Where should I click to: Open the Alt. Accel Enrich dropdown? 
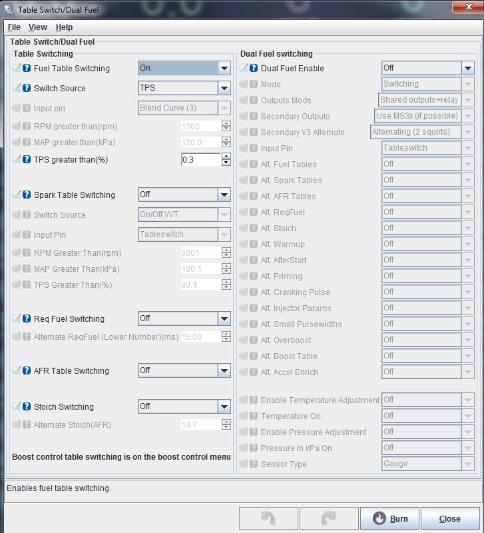click(428, 372)
